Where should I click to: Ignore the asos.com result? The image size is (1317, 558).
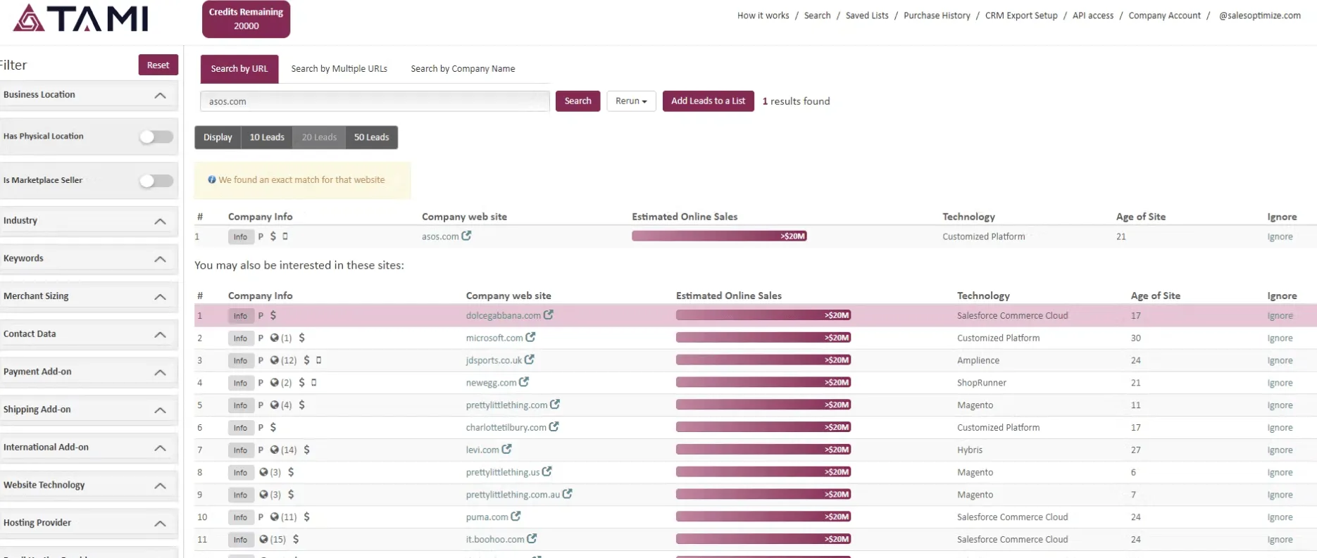[1280, 236]
